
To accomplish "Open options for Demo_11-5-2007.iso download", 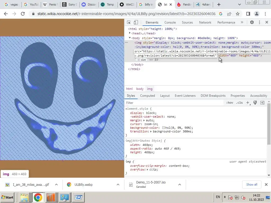I will tap(180, 184).
